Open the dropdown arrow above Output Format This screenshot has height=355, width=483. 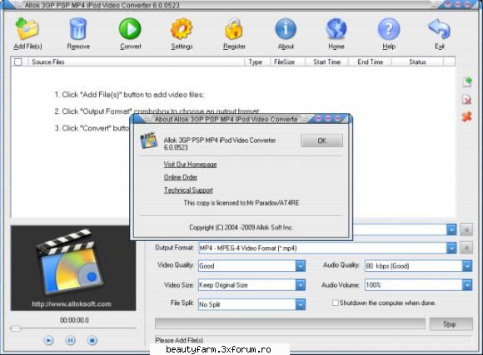451,229
